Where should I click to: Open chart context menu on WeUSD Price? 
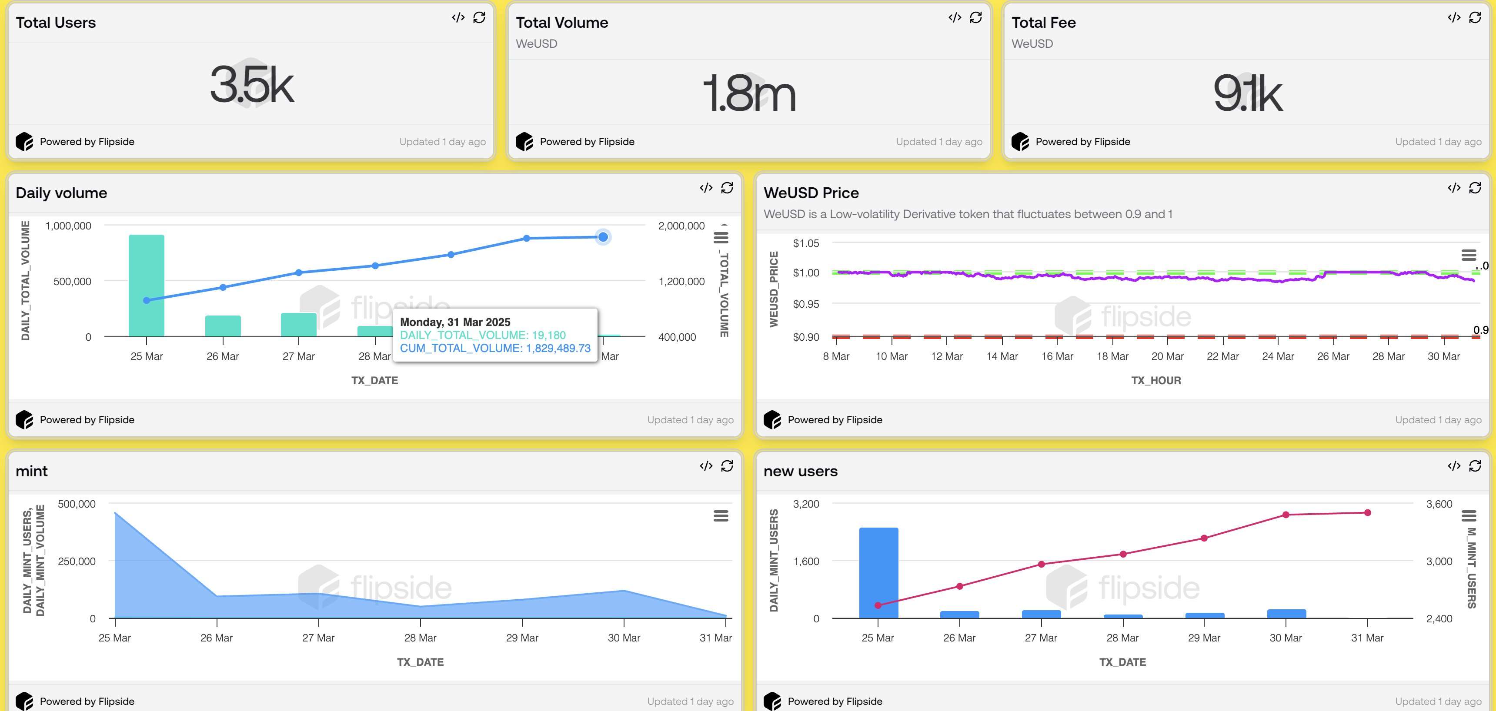(x=1469, y=255)
